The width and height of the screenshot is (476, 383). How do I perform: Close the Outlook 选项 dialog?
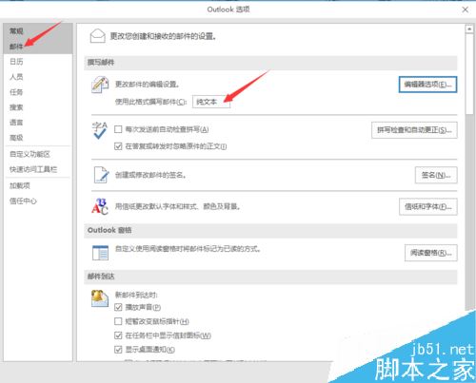point(465,10)
